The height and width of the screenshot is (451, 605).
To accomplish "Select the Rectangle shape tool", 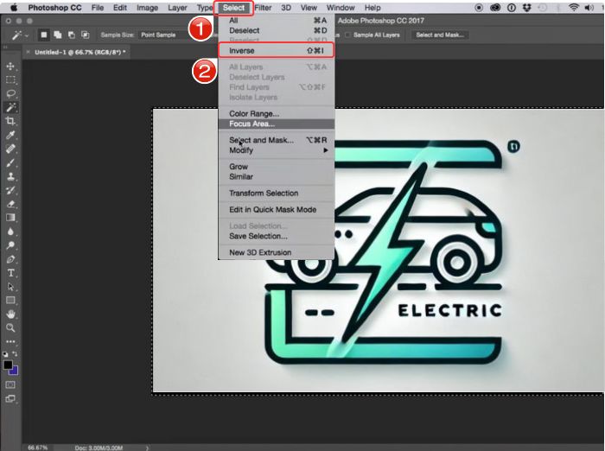I will tap(10, 300).
